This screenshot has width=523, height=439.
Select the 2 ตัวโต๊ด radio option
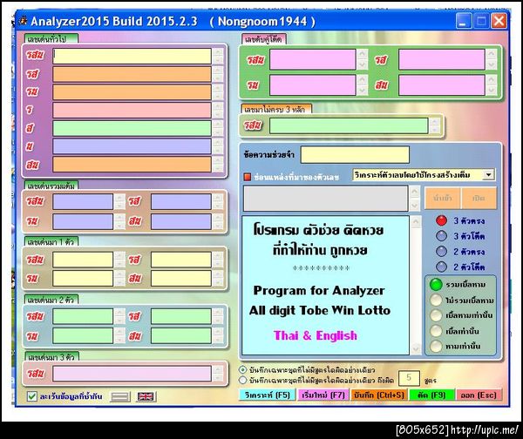pos(441,267)
